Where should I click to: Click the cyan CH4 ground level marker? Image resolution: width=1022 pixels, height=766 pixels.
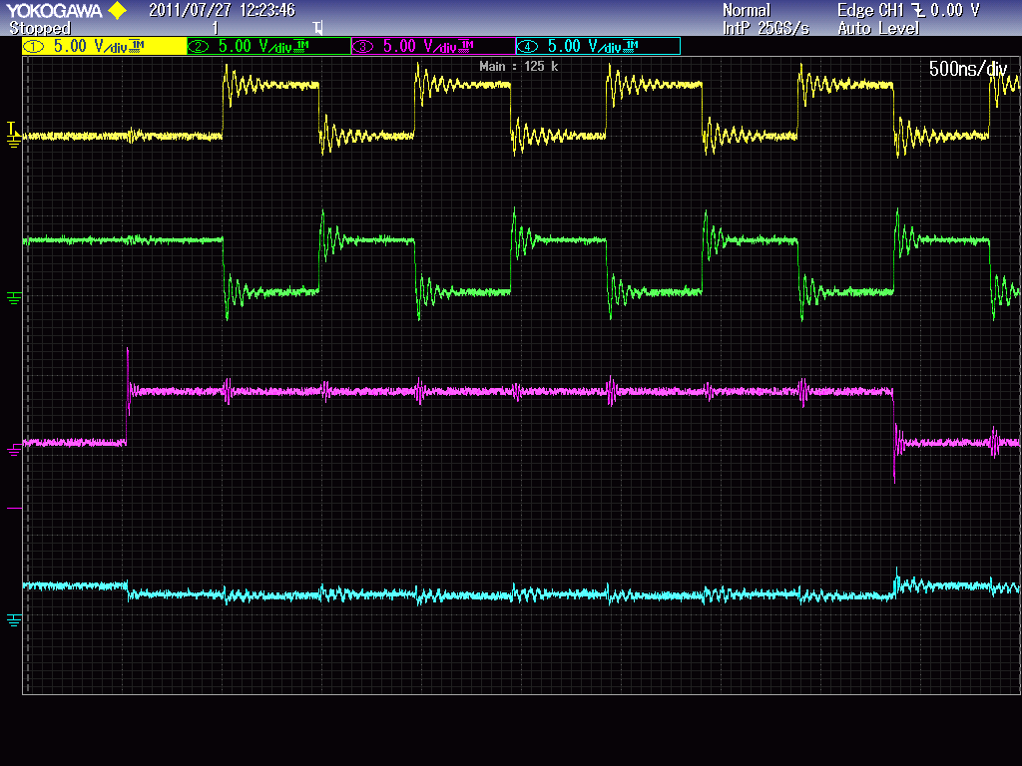(14, 619)
